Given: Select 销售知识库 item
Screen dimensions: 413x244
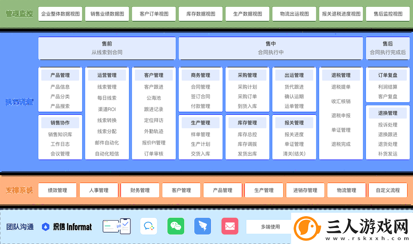Looking at the screenshot, I should click(60, 134).
